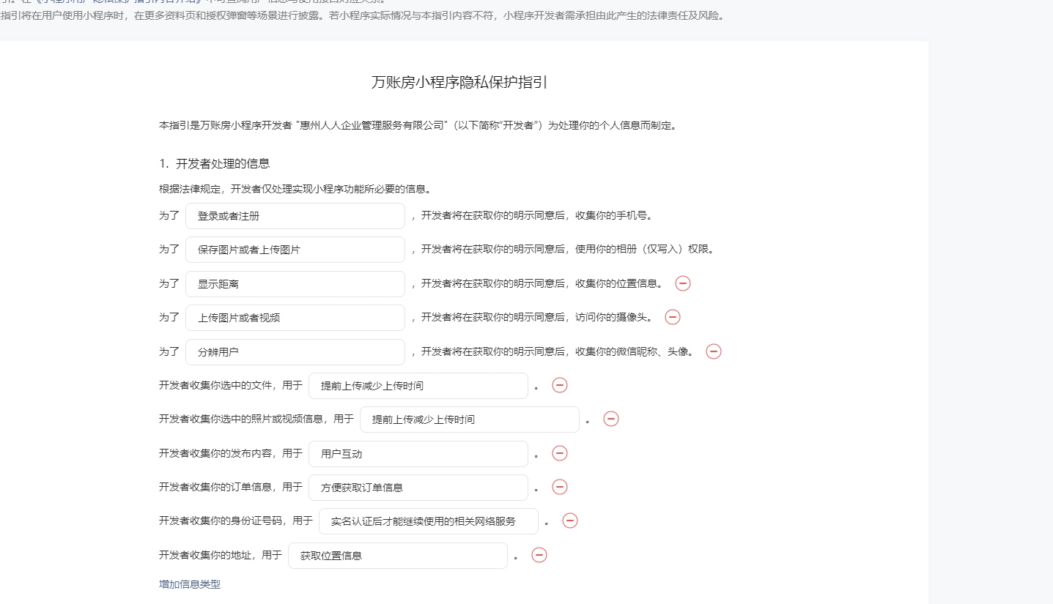Viewport: 1053px width, 604px height.
Task: Click the text 开发者收集你的订单信息
Action: (216, 487)
